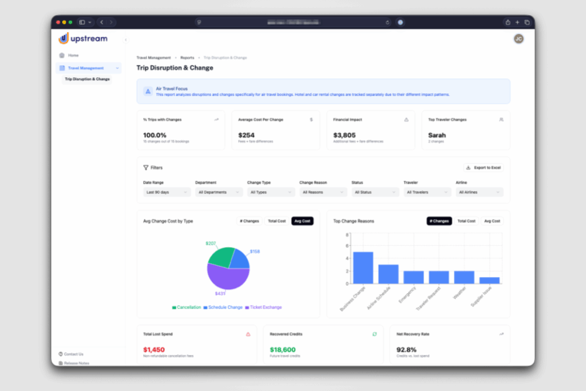
Task: Click the Travel Management sidebar icon
Action: pyautogui.click(x=62, y=68)
